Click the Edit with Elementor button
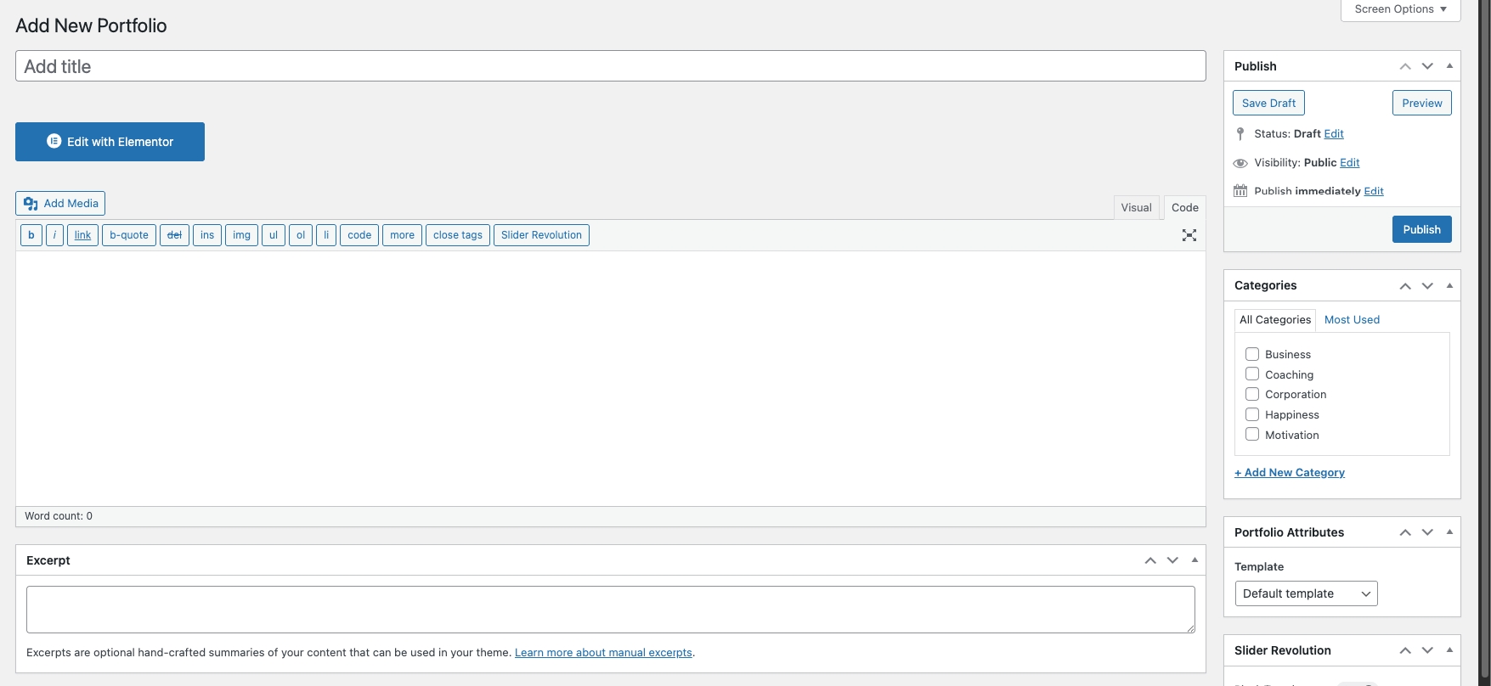The width and height of the screenshot is (1491, 686). [x=110, y=142]
